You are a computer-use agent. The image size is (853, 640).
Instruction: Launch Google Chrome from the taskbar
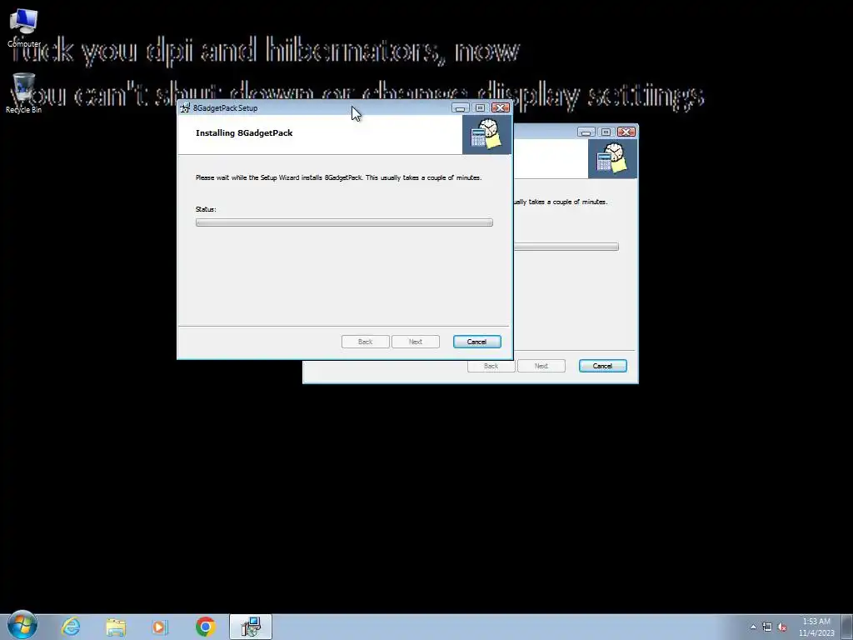click(x=206, y=627)
